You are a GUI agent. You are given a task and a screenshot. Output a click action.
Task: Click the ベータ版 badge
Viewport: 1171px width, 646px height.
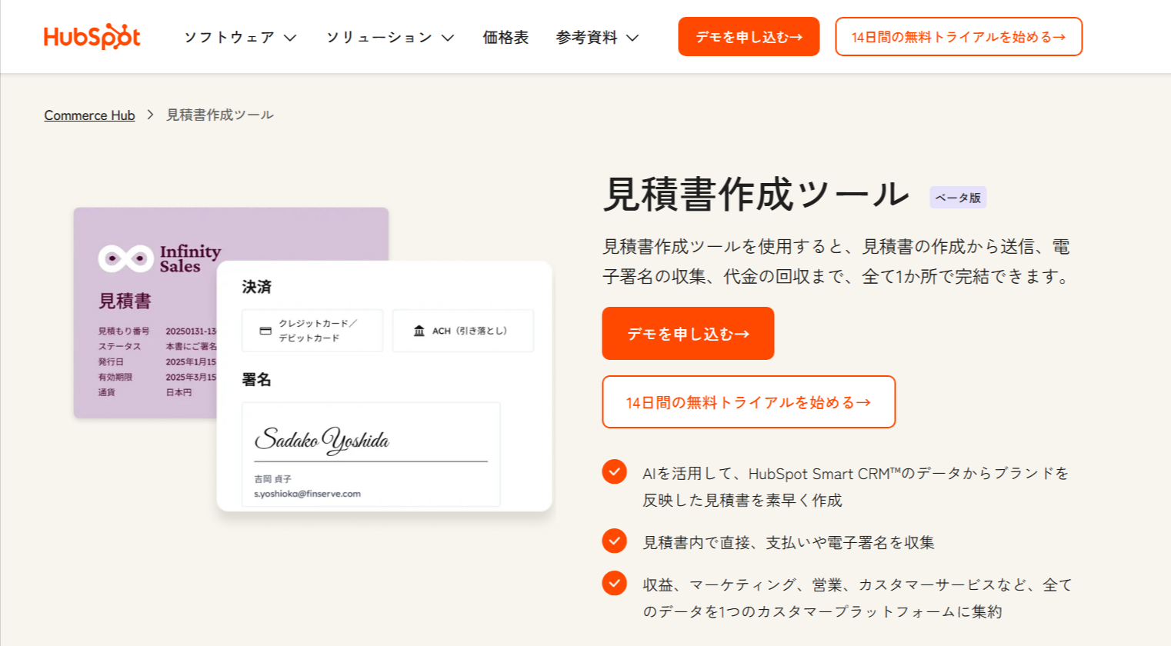coord(958,197)
